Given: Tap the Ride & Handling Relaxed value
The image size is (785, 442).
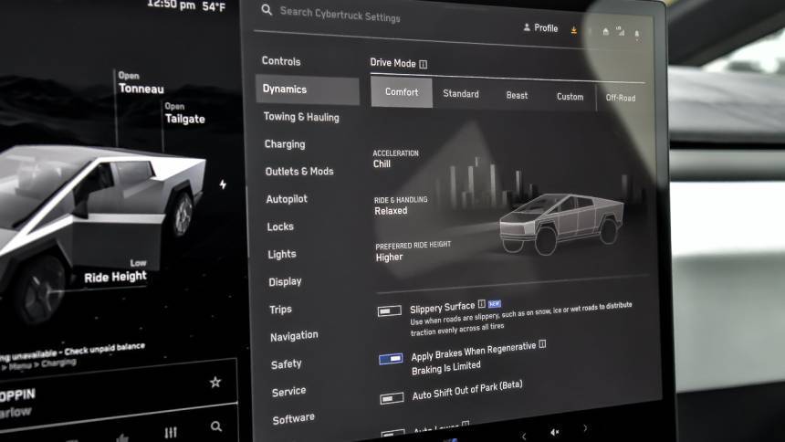Looking at the screenshot, I should point(391,211).
